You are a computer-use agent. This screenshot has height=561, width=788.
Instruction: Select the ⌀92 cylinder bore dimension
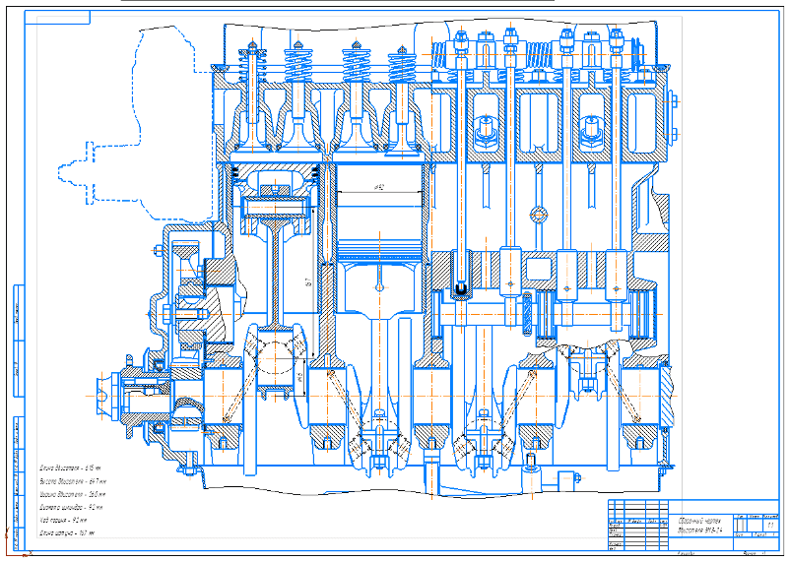[x=379, y=188]
